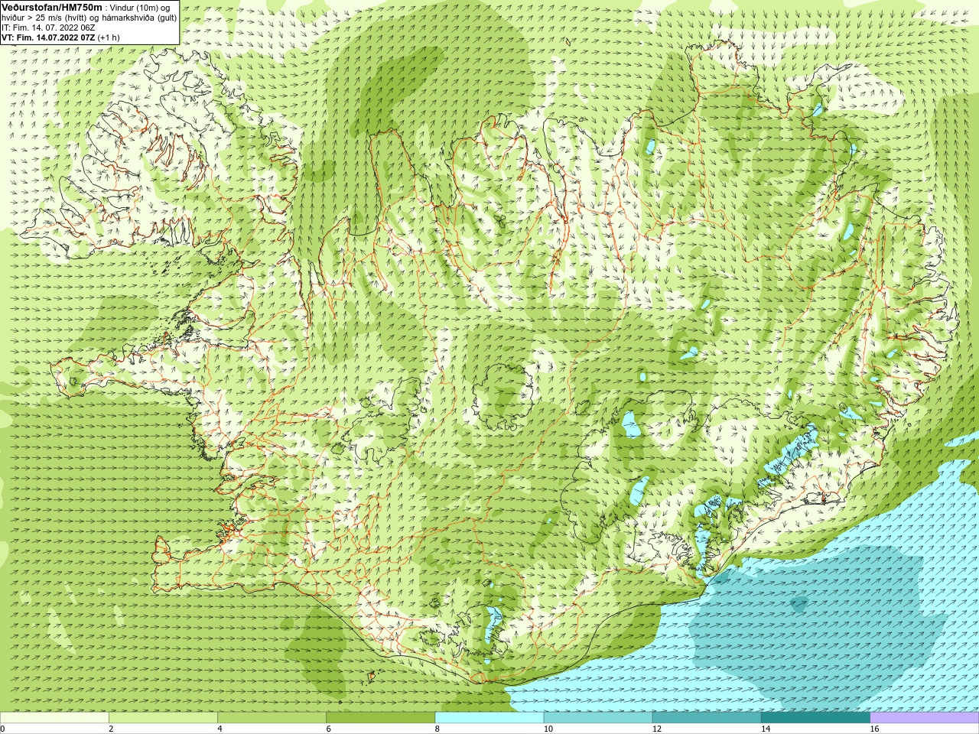Click the 12–14 m/s teal legend swatch
This screenshot has height=734, width=979.
point(707,718)
